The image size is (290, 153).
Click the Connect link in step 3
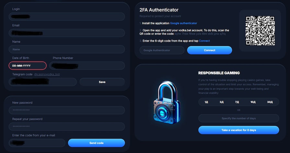[204, 41]
